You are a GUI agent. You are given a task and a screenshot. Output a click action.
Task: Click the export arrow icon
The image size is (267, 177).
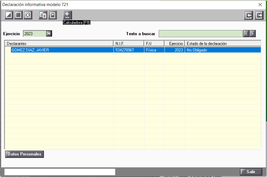click(259, 15)
